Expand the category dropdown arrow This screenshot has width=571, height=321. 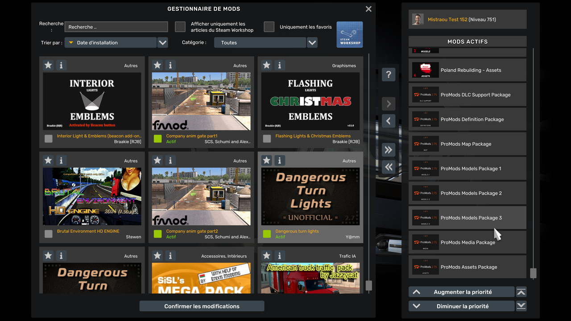[x=312, y=42]
